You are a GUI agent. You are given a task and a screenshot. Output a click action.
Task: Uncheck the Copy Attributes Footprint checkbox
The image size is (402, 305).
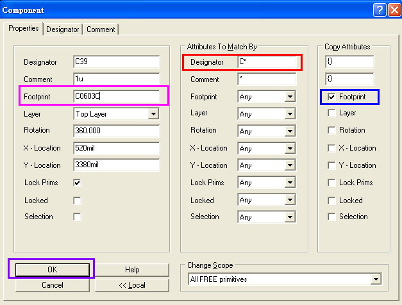[x=331, y=97]
